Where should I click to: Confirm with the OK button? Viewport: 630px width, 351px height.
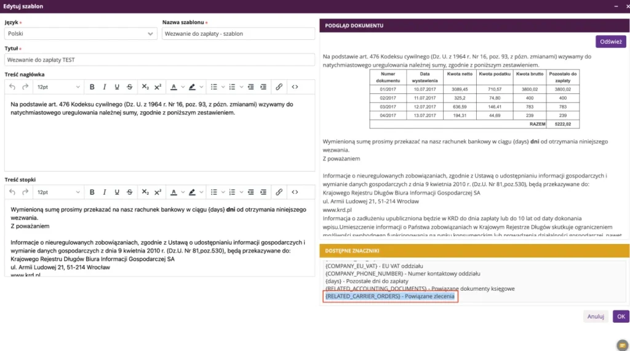[621, 317]
